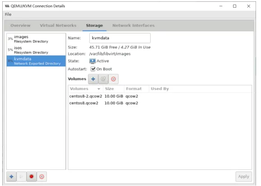Click the Active state monitor icon
The image size is (261, 186).
92,61
